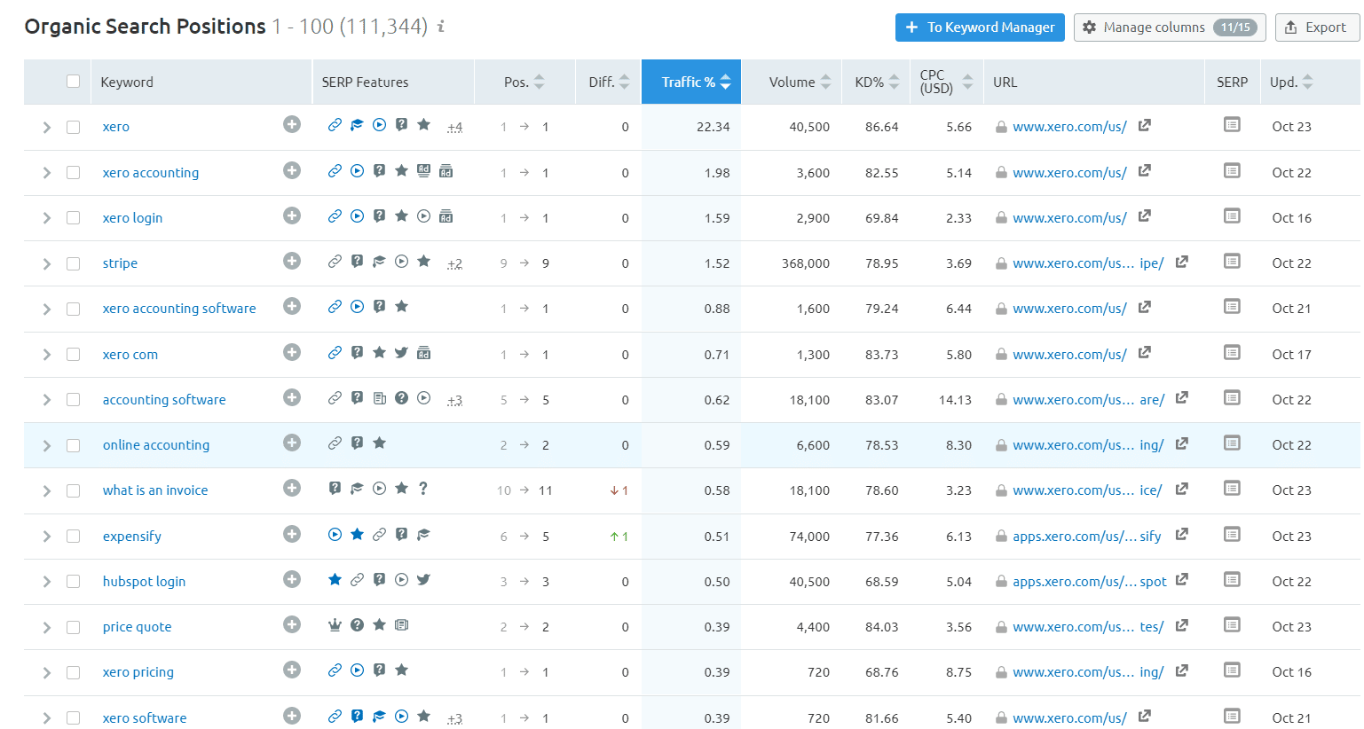Open stripe row URL external link icon
Viewport: 1364px width, 729px height.
click(x=1182, y=262)
